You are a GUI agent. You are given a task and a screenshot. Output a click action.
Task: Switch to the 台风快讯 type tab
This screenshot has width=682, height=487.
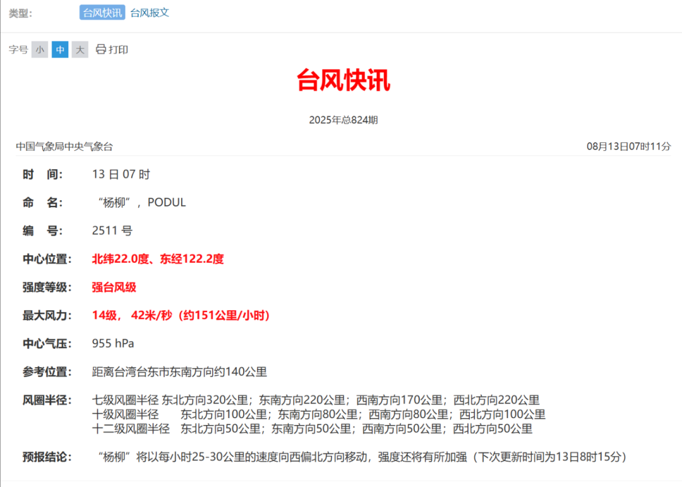tap(102, 13)
